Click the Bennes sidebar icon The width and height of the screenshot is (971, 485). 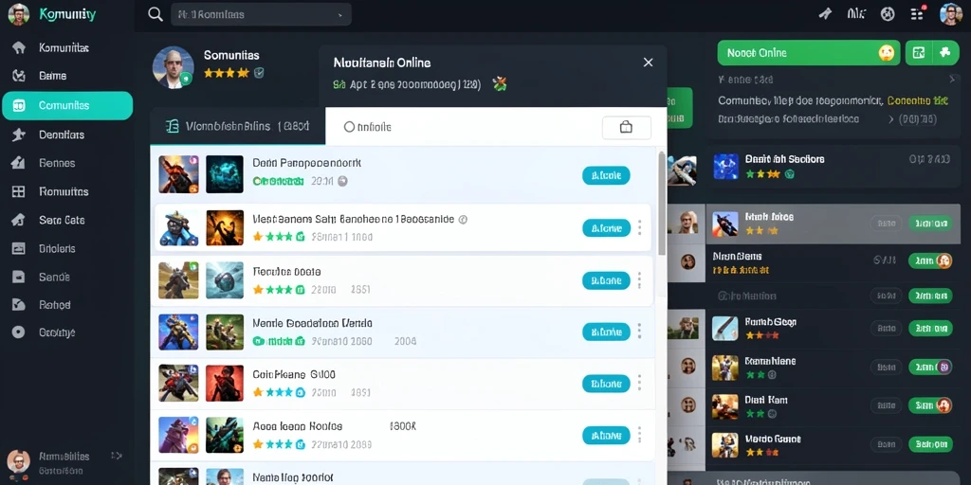tap(19, 163)
